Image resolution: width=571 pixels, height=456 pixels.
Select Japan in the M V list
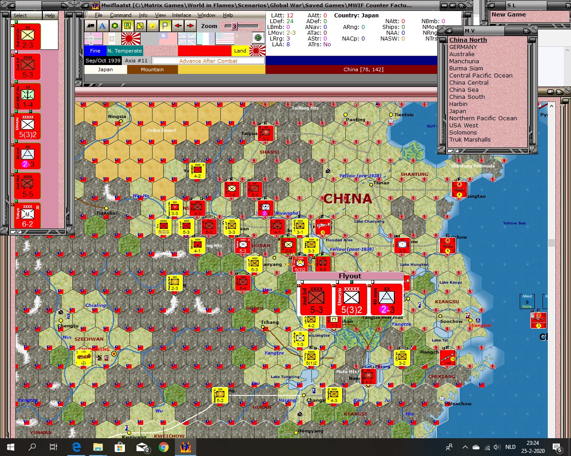pyautogui.click(x=458, y=111)
